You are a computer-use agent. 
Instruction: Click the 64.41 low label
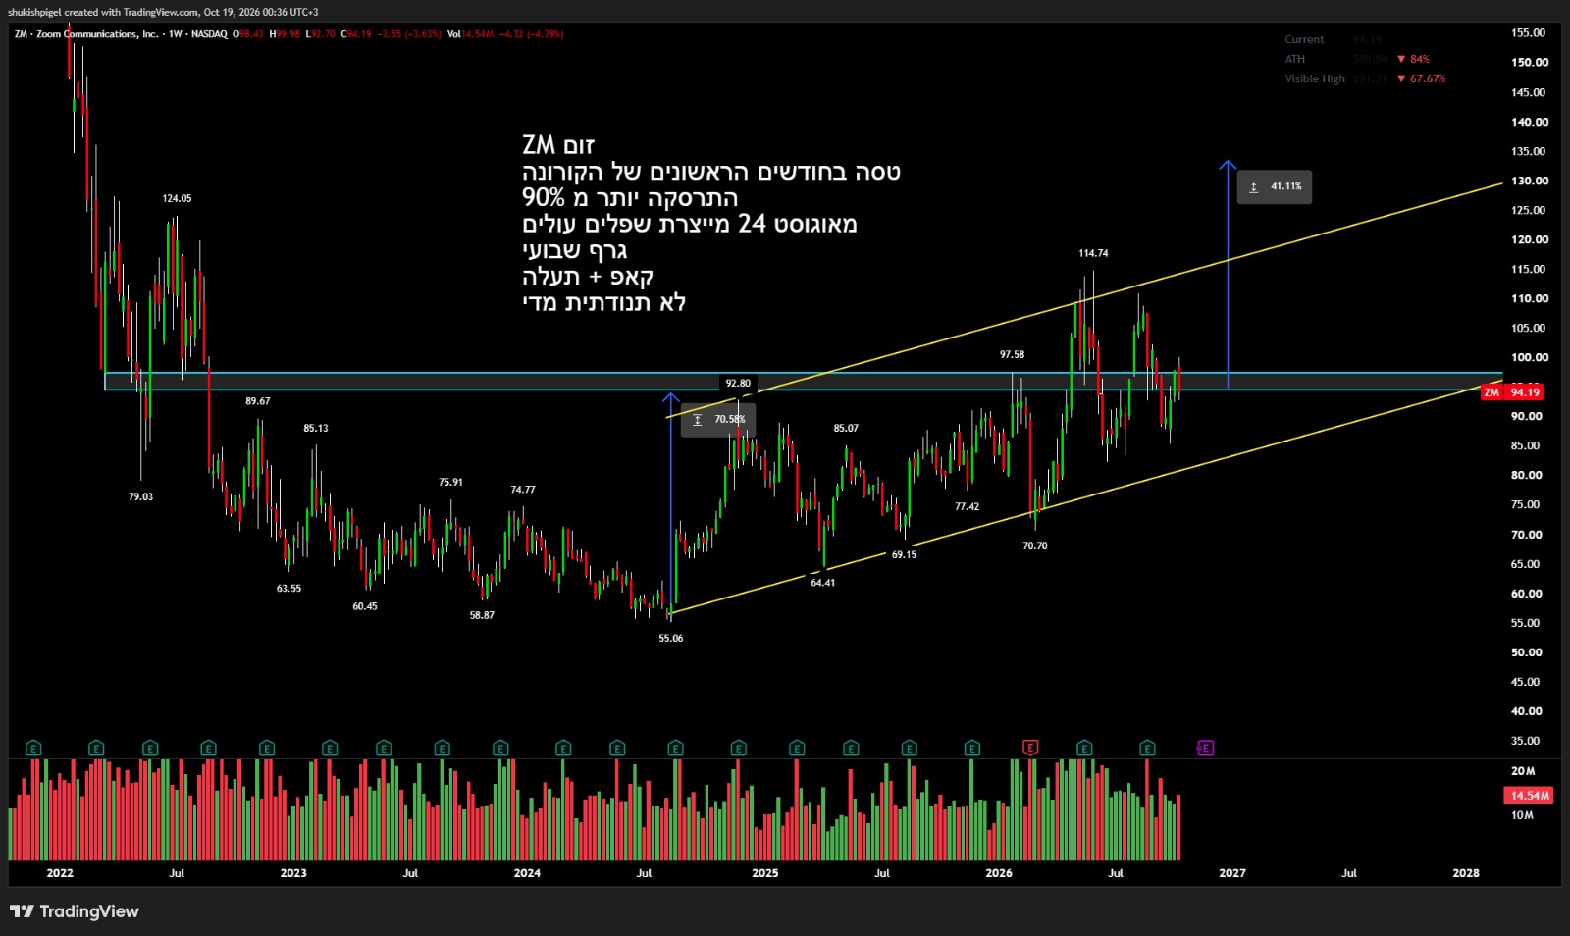click(x=822, y=583)
